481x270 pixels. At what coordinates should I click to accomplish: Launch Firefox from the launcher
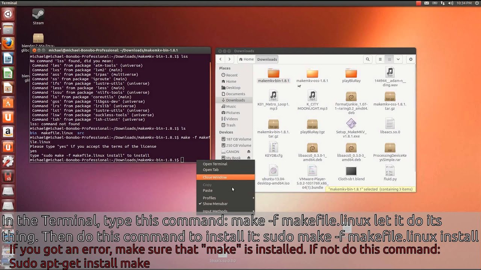click(x=8, y=43)
